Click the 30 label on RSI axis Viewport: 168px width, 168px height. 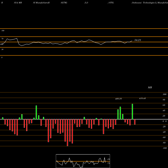click(2, 49)
